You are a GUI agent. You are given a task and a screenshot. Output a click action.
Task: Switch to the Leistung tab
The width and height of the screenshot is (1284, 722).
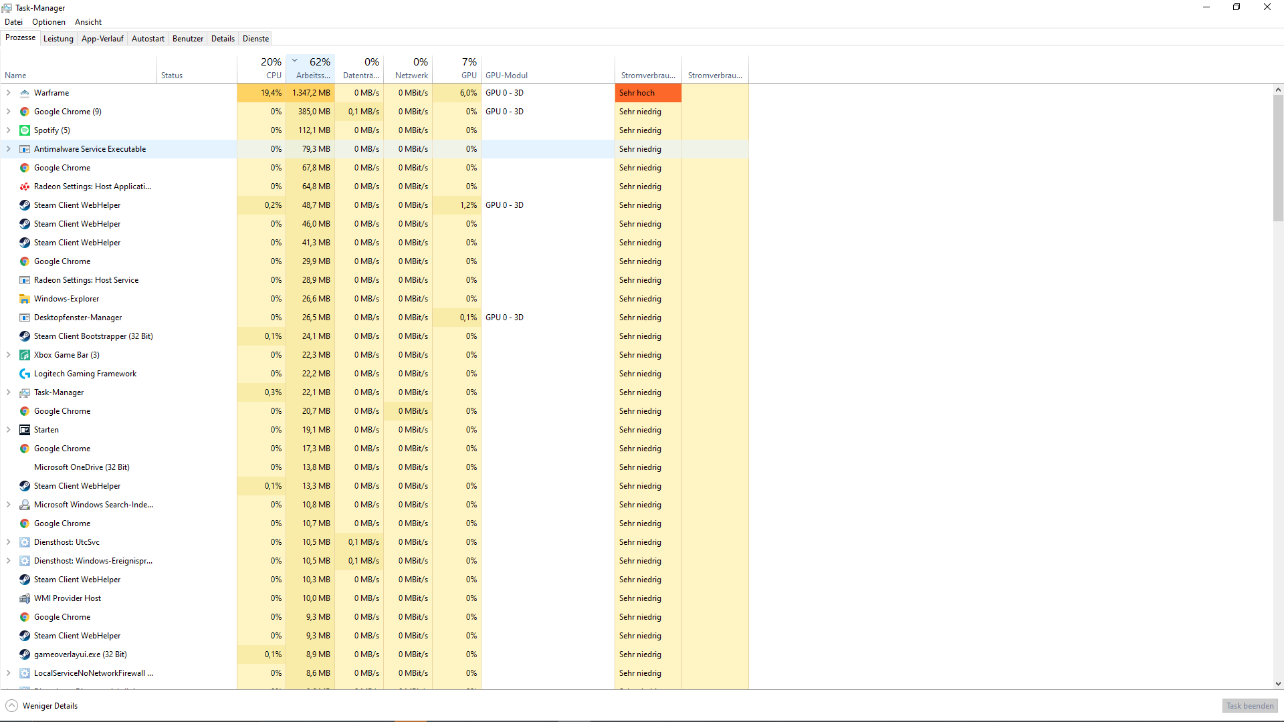pyautogui.click(x=58, y=39)
